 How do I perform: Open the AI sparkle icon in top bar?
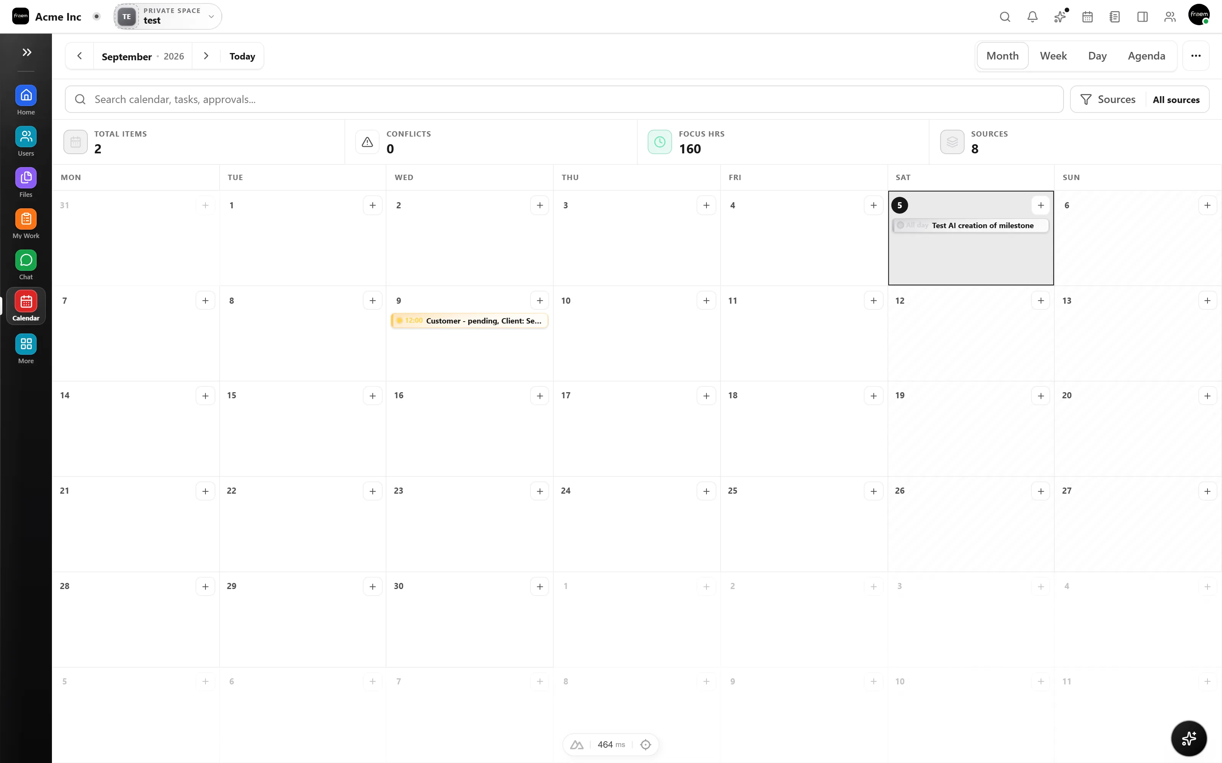(x=1060, y=17)
